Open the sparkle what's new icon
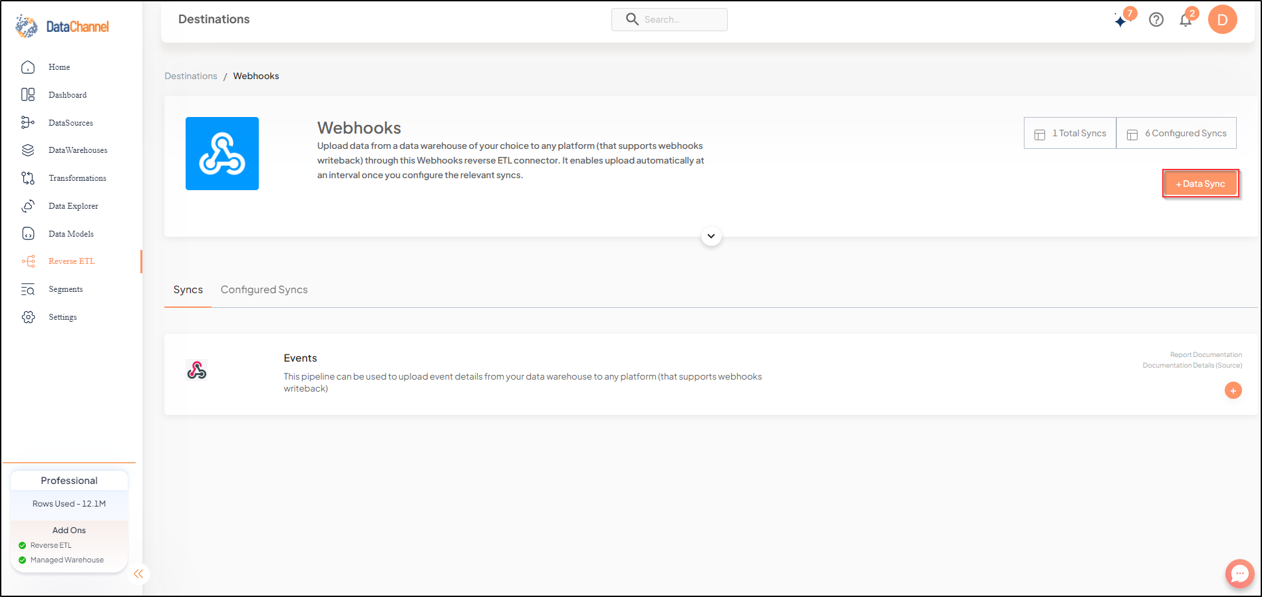Screen dimensions: 1262x597 1121,20
